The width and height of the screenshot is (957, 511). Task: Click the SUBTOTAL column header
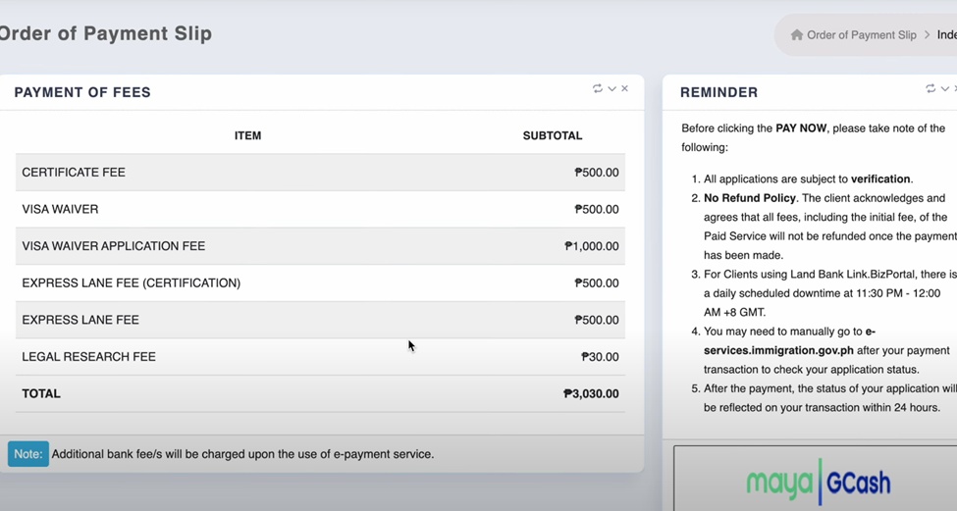[552, 136]
